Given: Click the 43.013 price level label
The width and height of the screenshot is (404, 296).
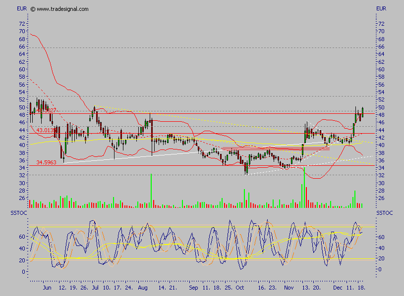Looking at the screenshot, I should pyautogui.click(x=46, y=130).
